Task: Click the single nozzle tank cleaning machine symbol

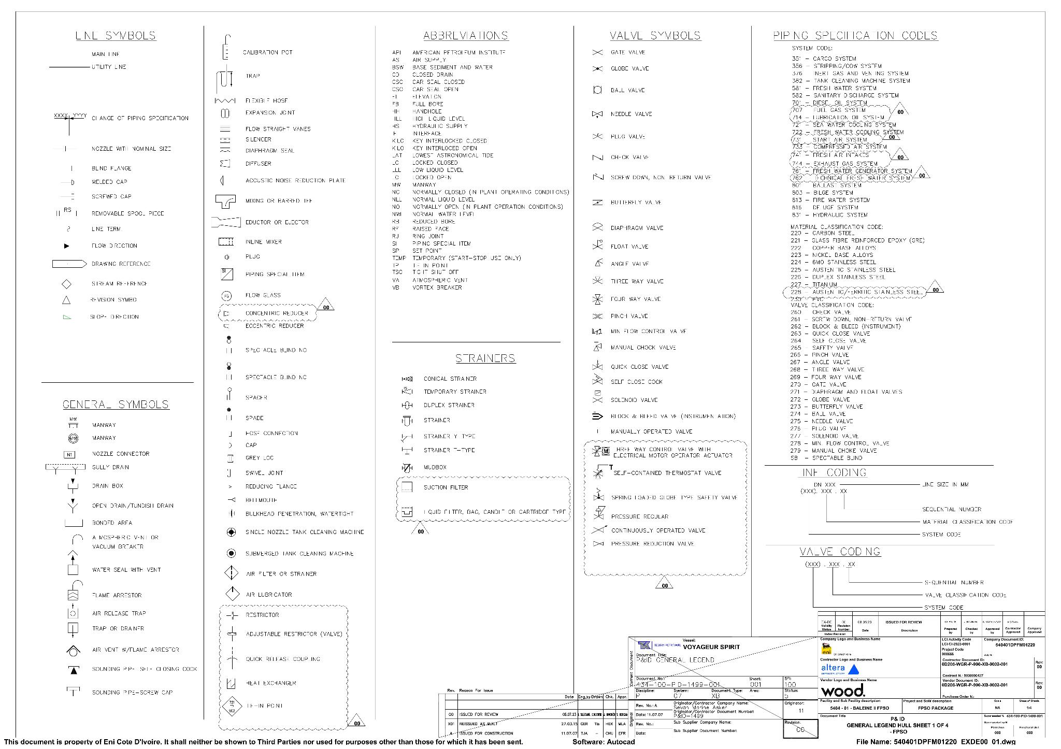Action: [232, 532]
